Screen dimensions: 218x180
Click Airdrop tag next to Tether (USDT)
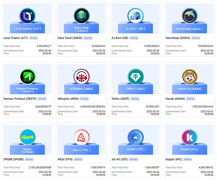coord(135,99)
